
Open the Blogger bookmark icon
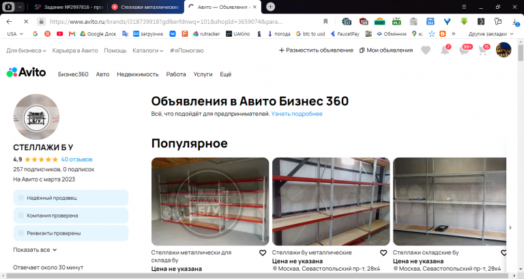coord(442,33)
